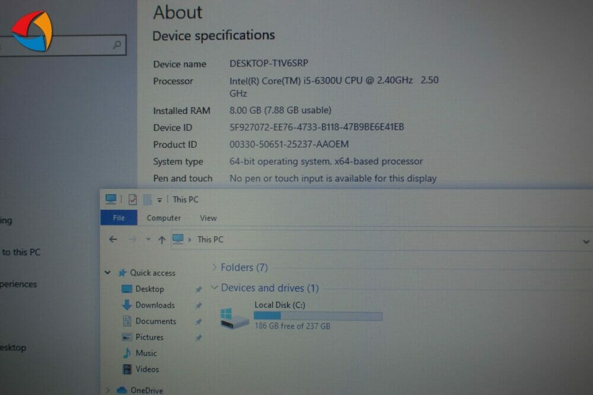Click This PC in the address bar path
Image resolution: width=593 pixels, height=395 pixels.
(x=211, y=239)
